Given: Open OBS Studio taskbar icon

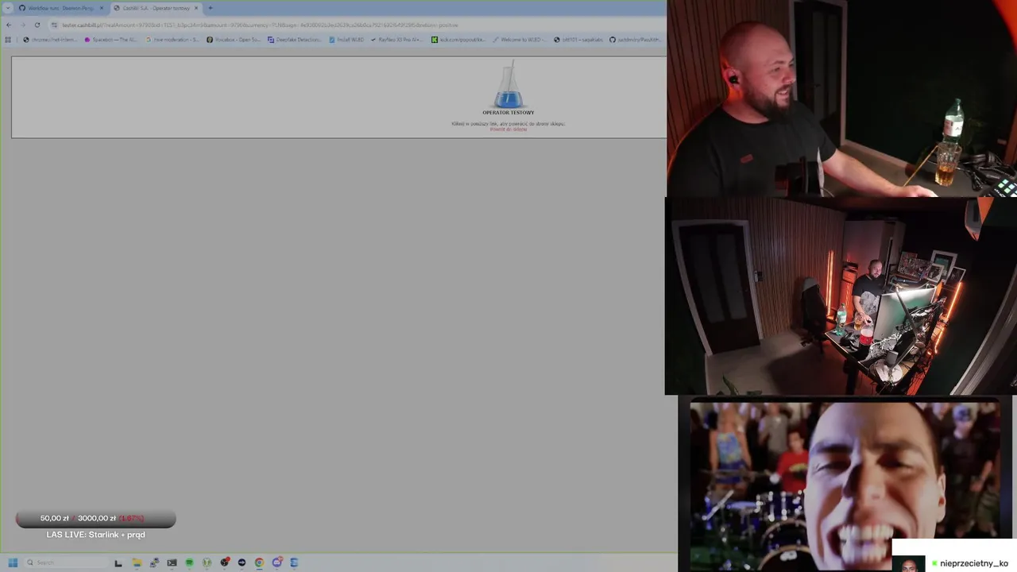Looking at the screenshot, I should point(225,562).
